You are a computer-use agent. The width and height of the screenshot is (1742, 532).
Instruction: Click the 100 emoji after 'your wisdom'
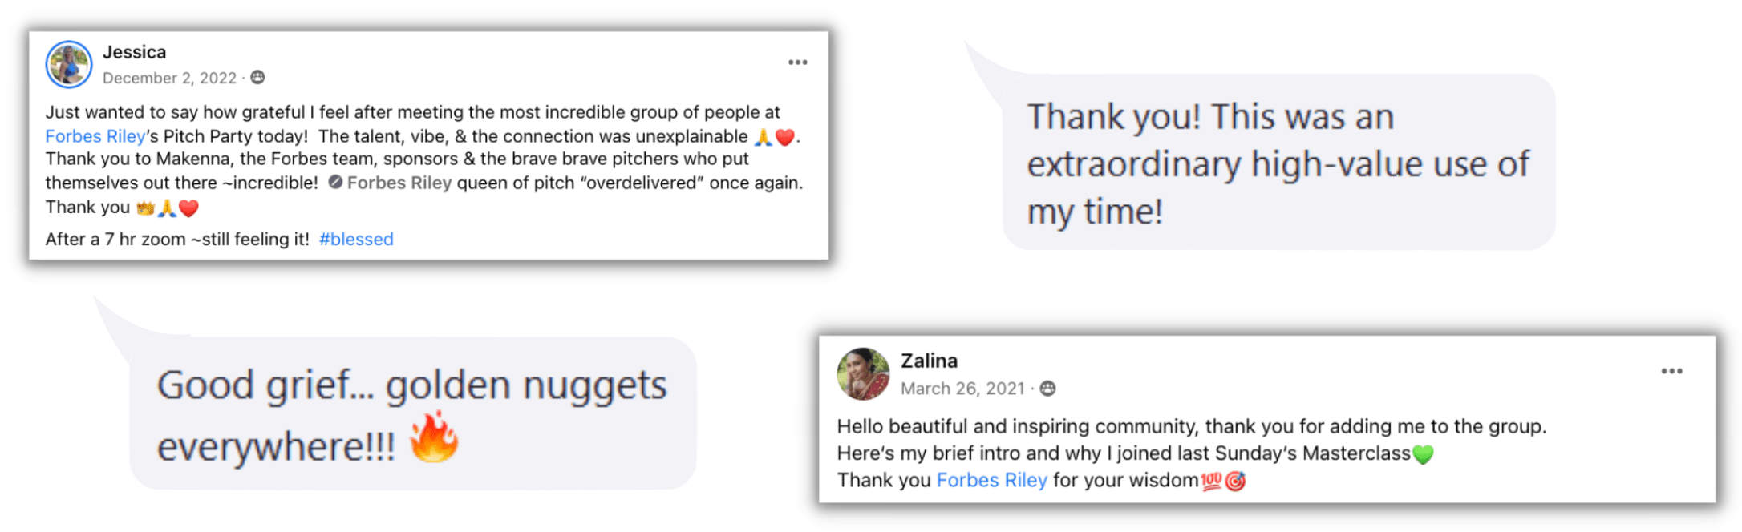click(1211, 481)
